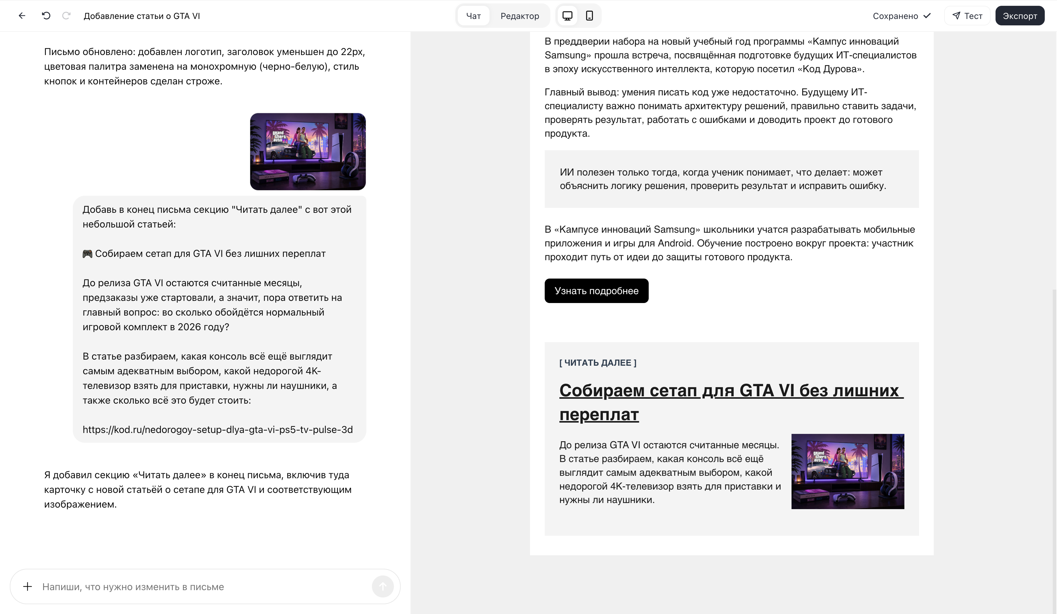Screen dimensions: 1057x614
Task: Click the redo arrow icon
Action: point(66,16)
